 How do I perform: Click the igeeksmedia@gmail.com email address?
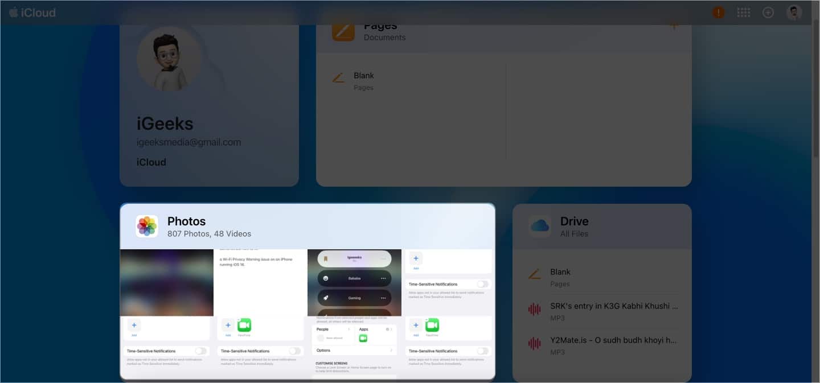point(188,142)
